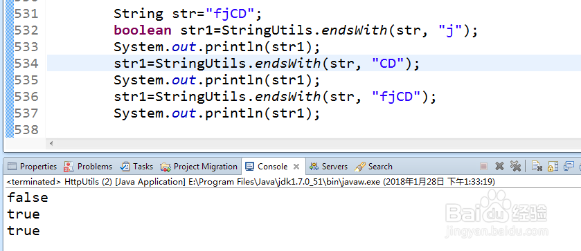Click line number 537 in the gutter
Screen dimensions: 581x251
pos(26,113)
